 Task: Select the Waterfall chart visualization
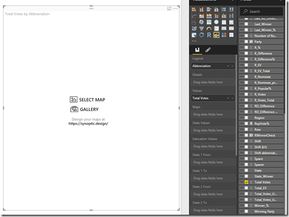(x=231, y=16)
